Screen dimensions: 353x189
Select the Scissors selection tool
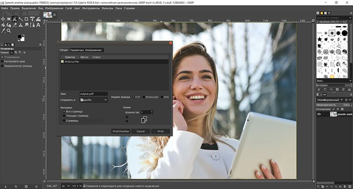pos(15,19)
